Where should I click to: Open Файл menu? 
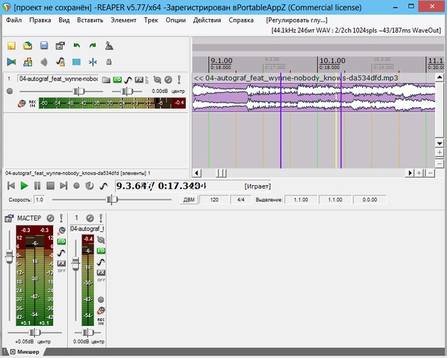click(14, 20)
